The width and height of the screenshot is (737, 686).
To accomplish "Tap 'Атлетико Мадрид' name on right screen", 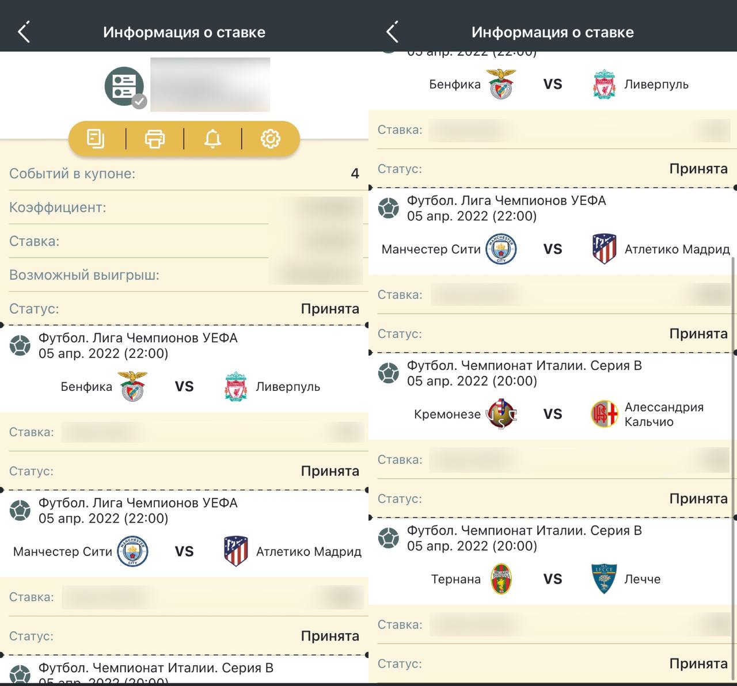I will [x=677, y=249].
